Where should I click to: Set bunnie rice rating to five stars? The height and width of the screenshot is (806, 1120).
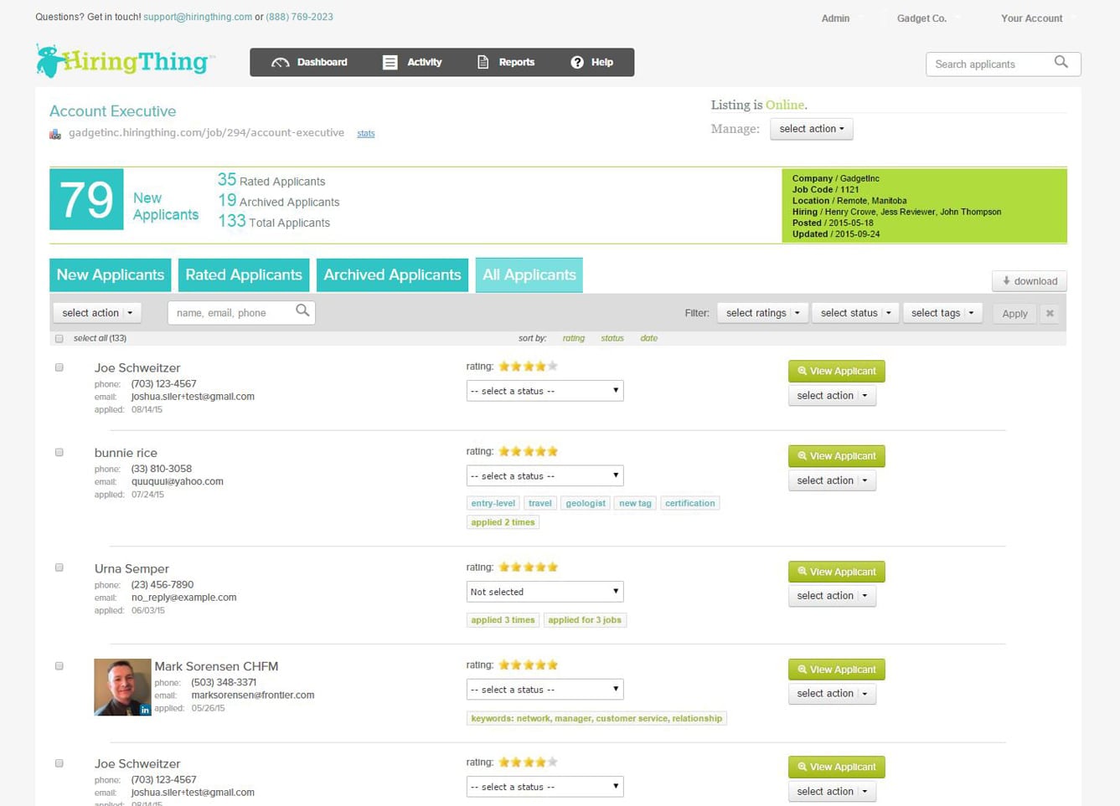[x=553, y=452]
